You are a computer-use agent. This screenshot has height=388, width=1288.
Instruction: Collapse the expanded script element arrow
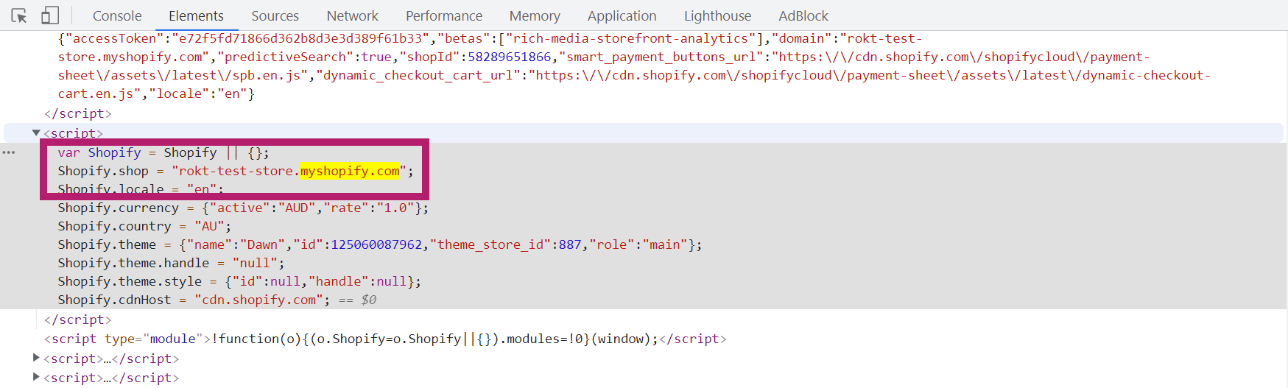tap(36, 133)
